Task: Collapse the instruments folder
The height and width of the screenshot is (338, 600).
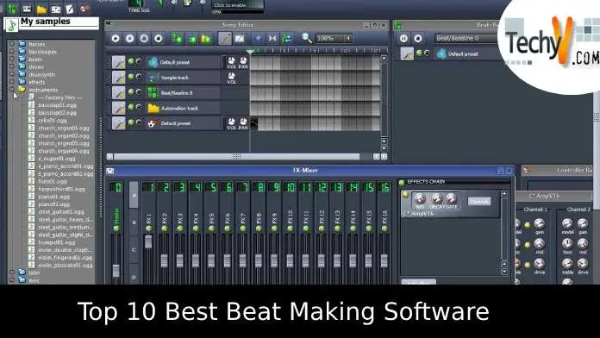Action: [x=12, y=90]
